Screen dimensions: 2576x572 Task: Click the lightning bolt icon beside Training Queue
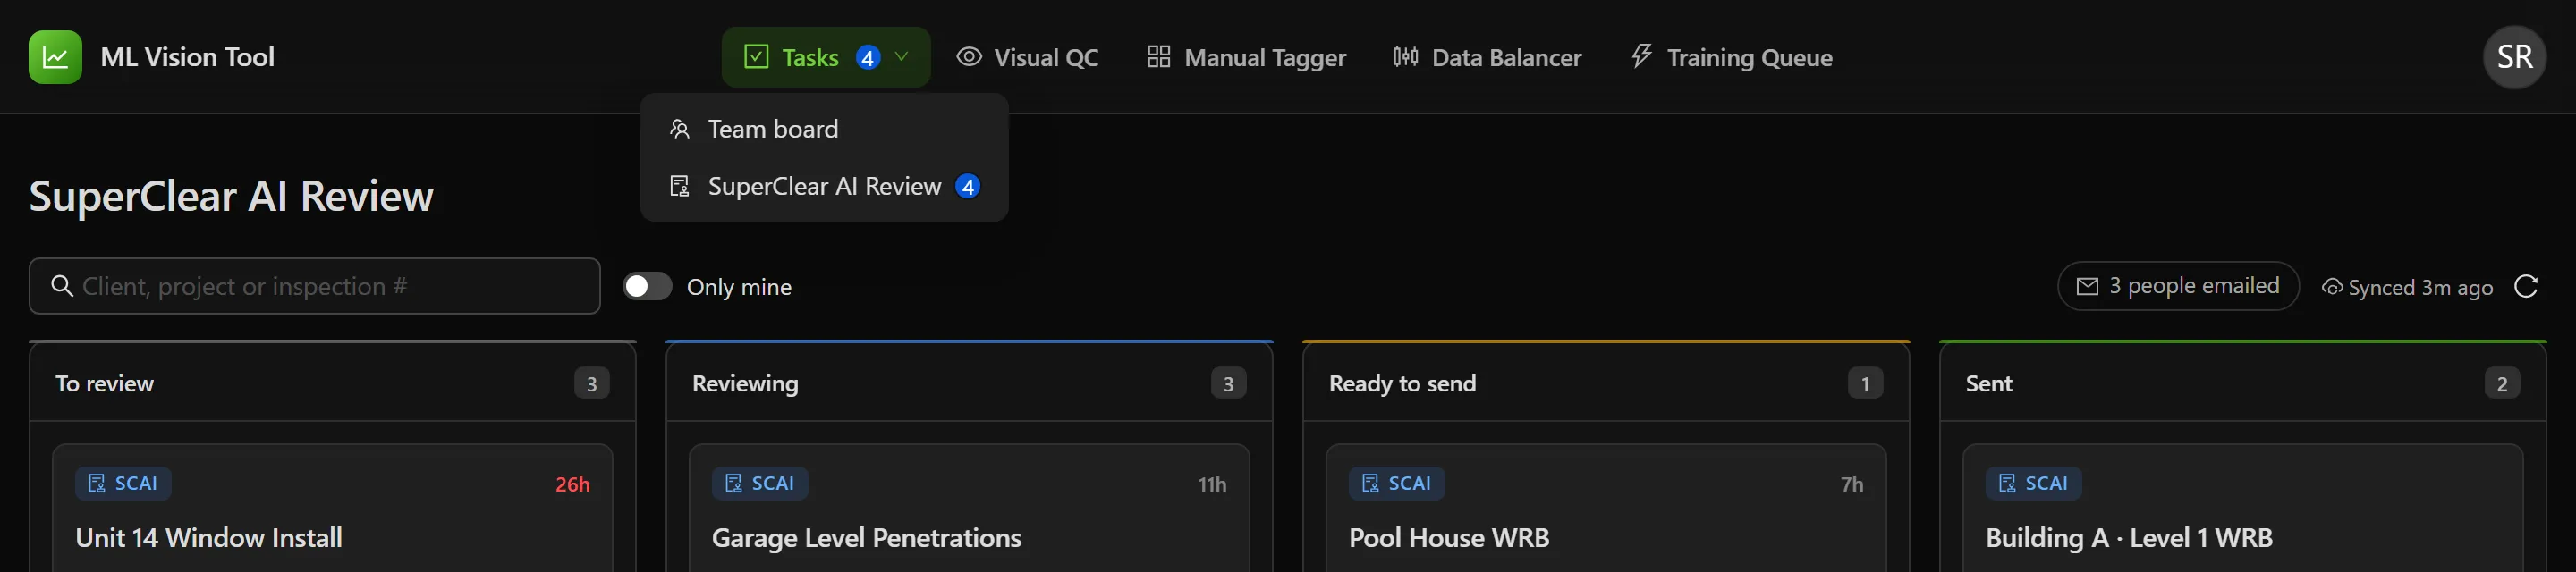[x=1641, y=56]
